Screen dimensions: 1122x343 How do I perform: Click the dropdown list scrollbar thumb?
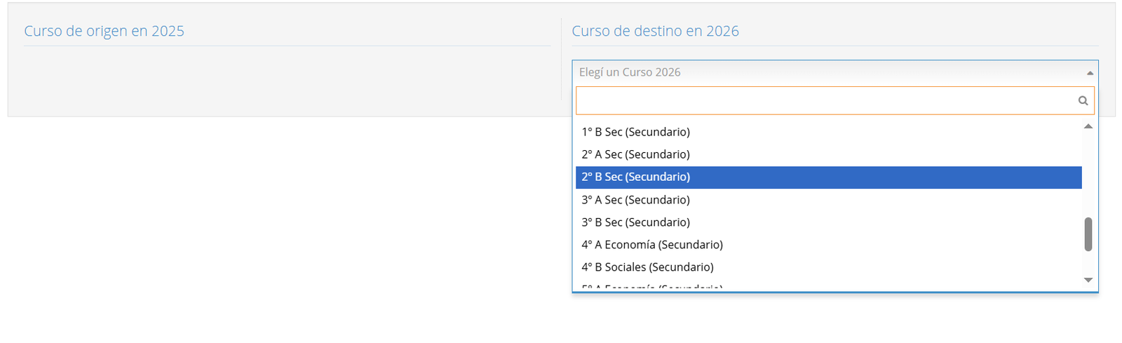click(1088, 234)
